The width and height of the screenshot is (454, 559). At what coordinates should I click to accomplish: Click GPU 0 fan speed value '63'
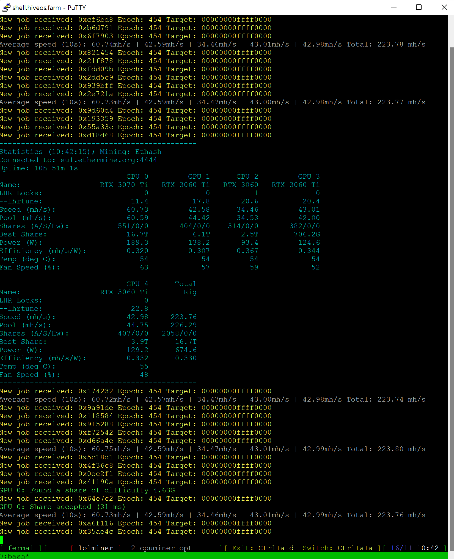coord(144,267)
